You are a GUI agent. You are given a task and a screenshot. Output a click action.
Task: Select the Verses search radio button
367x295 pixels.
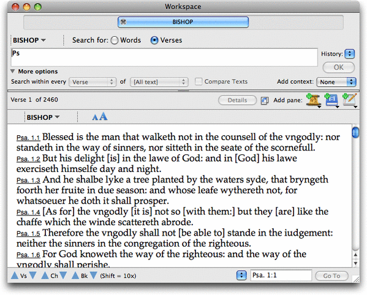tap(154, 40)
